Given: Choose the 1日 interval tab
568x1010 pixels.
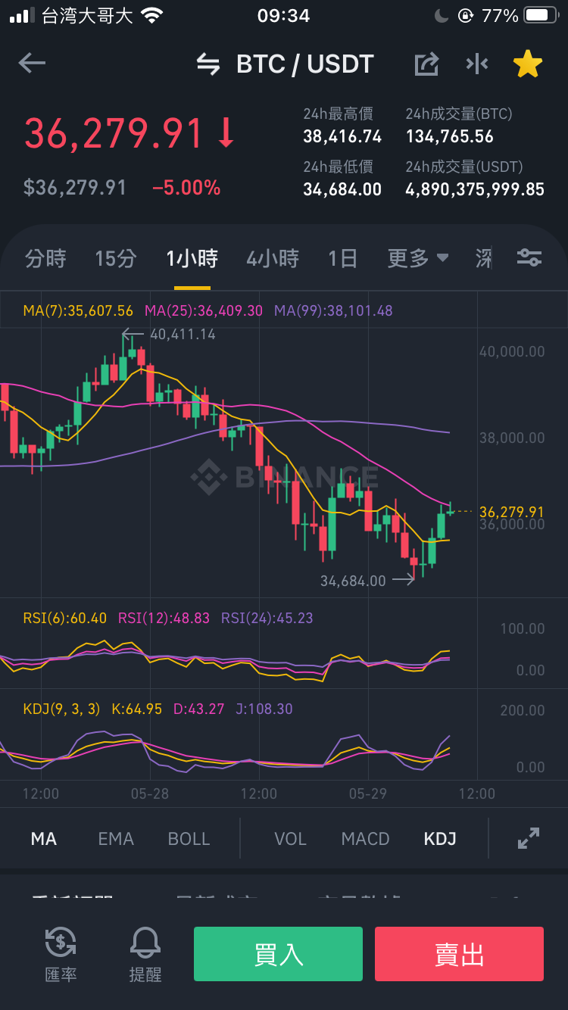Looking at the screenshot, I should pyautogui.click(x=342, y=259).
